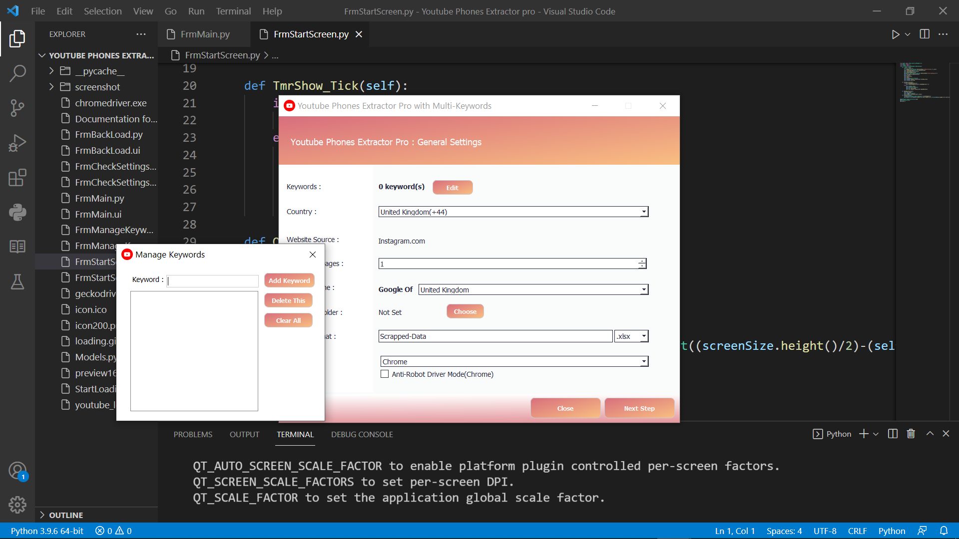Switch to the FrmMain.py tab
The image size is (959, 539).
(x=204, y=34)
